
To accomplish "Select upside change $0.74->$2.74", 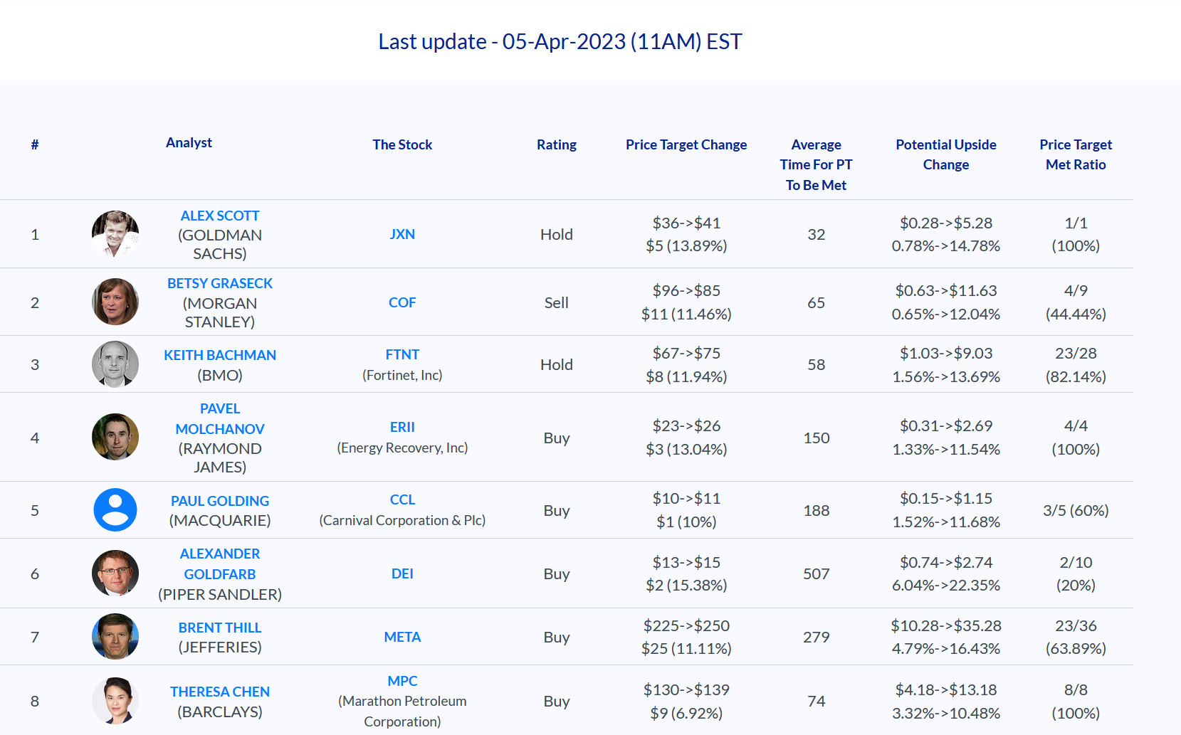I will click(946, 562).
